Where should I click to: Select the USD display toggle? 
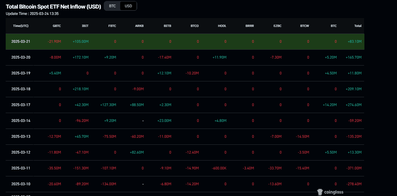click(x=128, y=6)
